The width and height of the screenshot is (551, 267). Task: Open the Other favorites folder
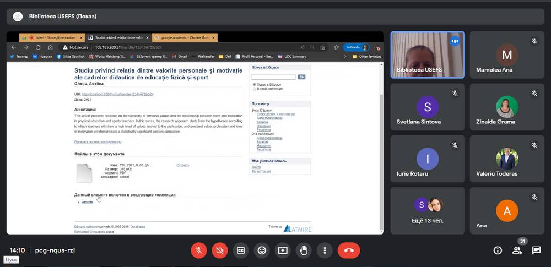[x=366, y=56]
